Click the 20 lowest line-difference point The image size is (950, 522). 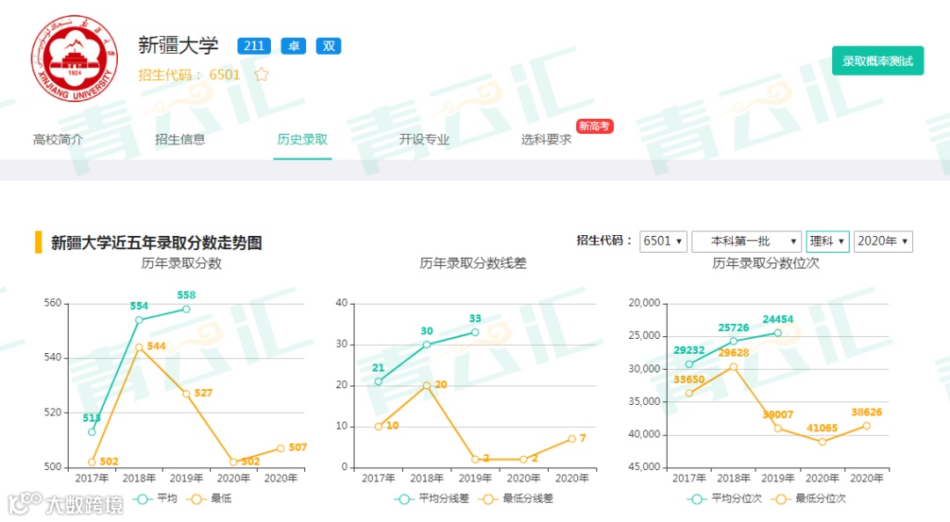[x=427, y=386]
